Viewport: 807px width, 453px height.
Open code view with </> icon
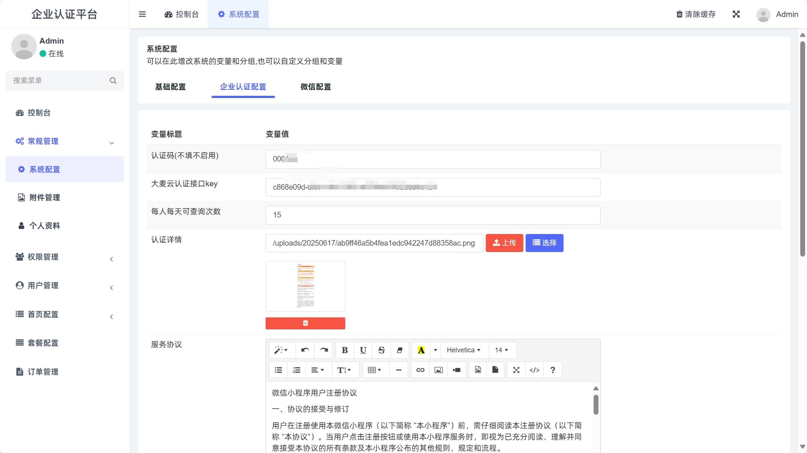tap(534, 370)
